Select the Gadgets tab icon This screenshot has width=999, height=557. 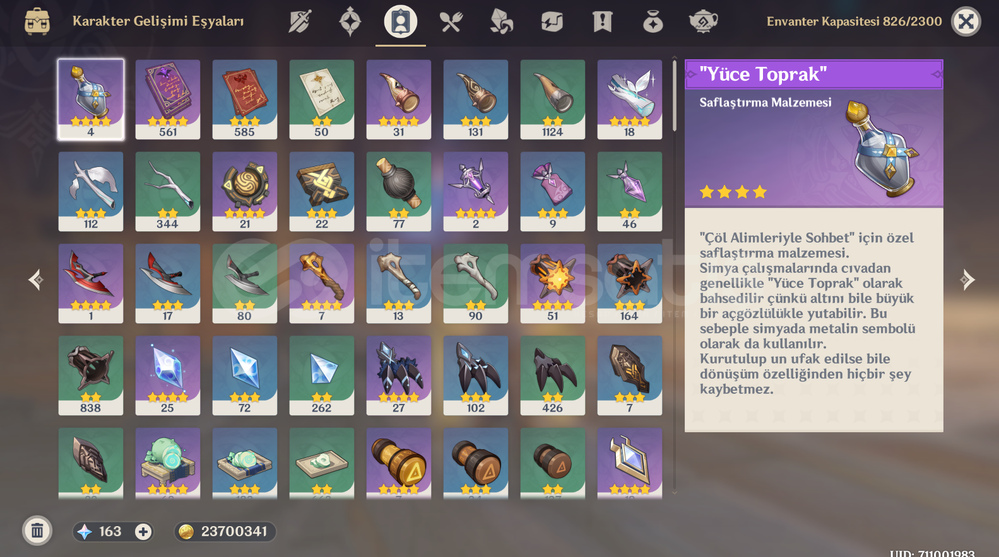tap(552, 22)
